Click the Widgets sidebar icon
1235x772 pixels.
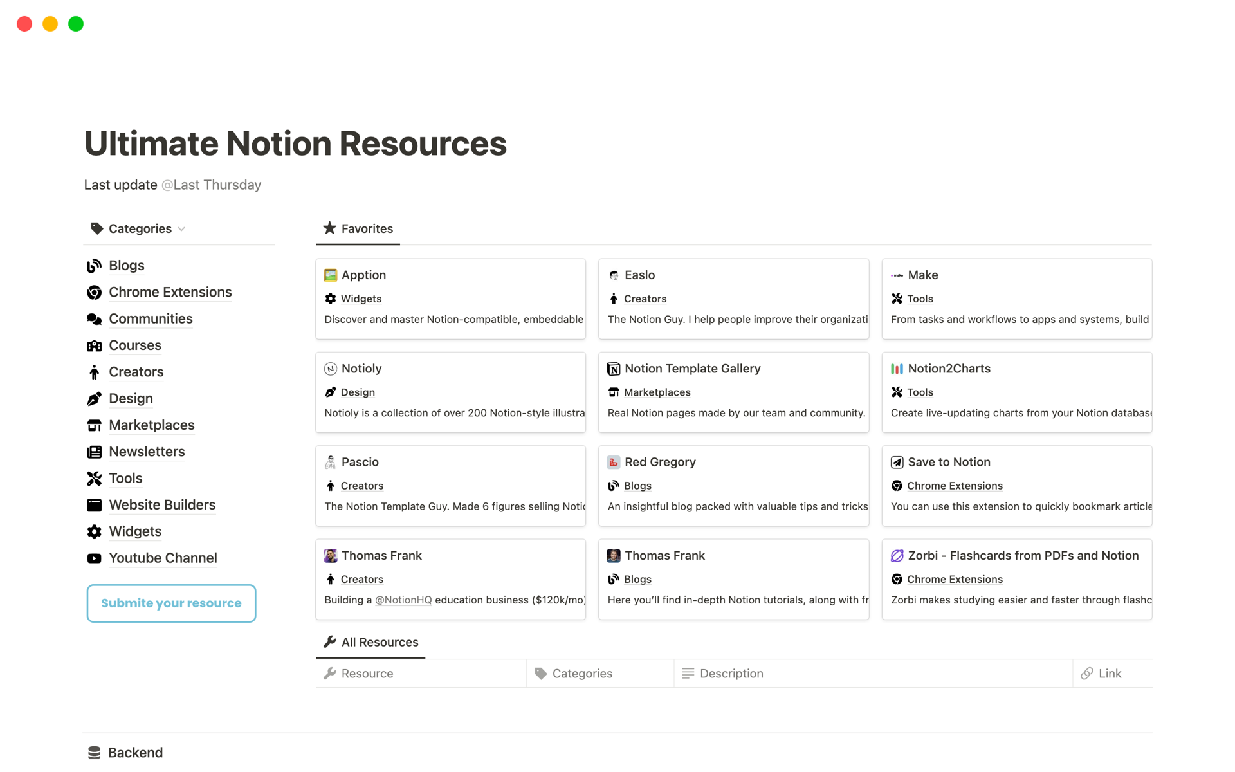[x=95, y=530]
